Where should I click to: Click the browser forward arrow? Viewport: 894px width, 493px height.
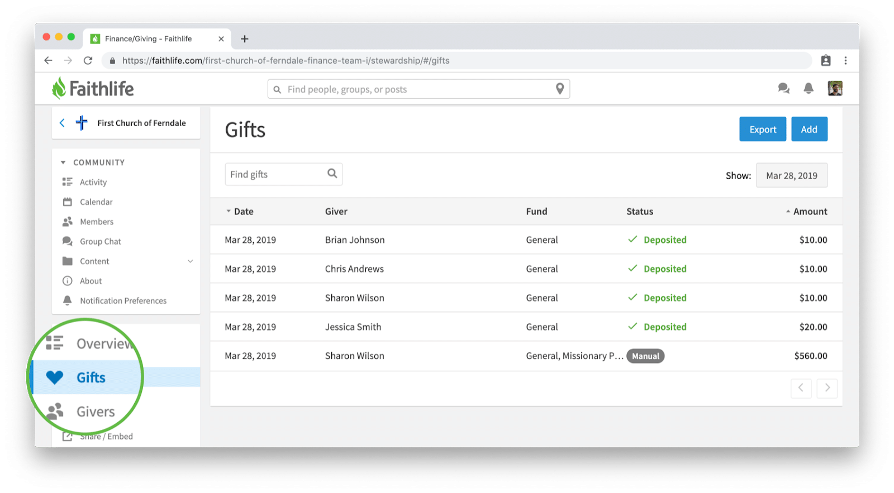68,60
